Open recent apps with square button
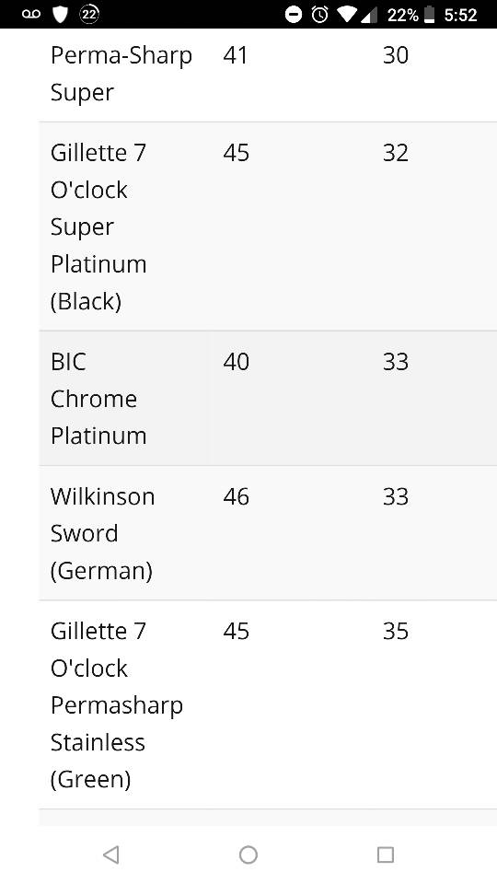 click(x=385, y=855)
